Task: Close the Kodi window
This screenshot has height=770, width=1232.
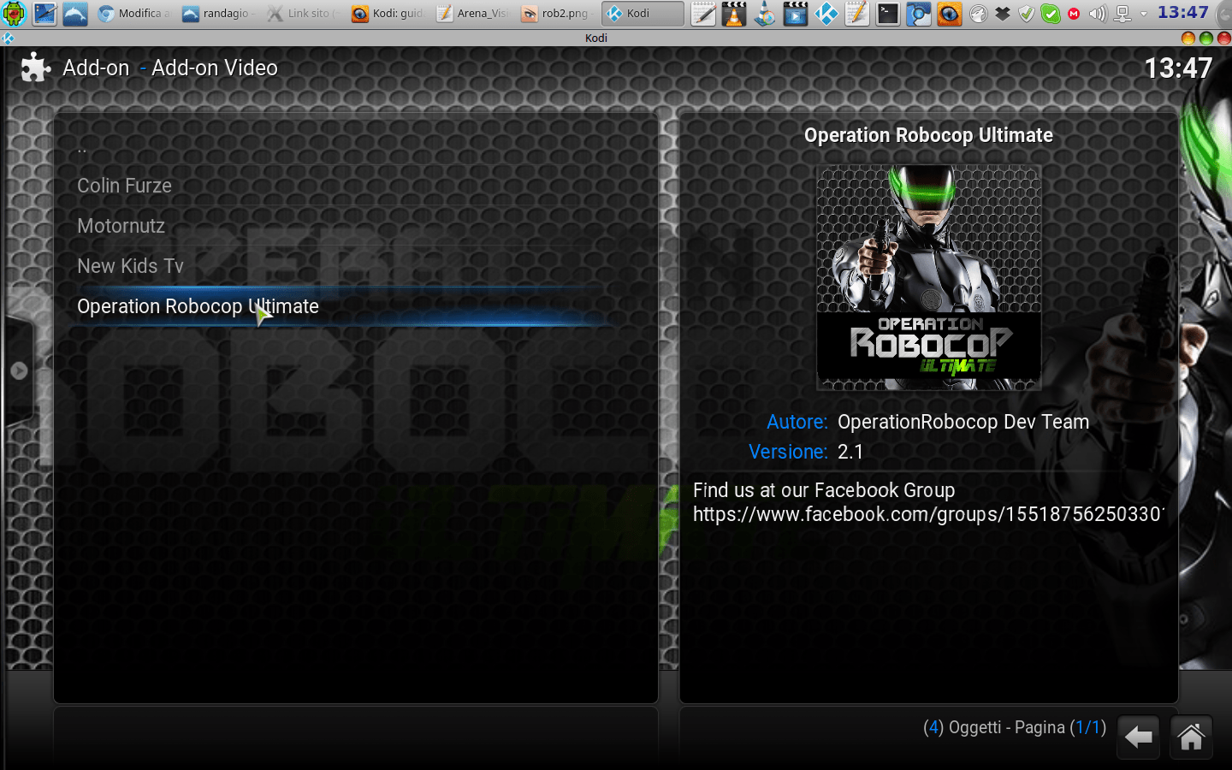Action: pyautogui.click(x=1224, y=38)
